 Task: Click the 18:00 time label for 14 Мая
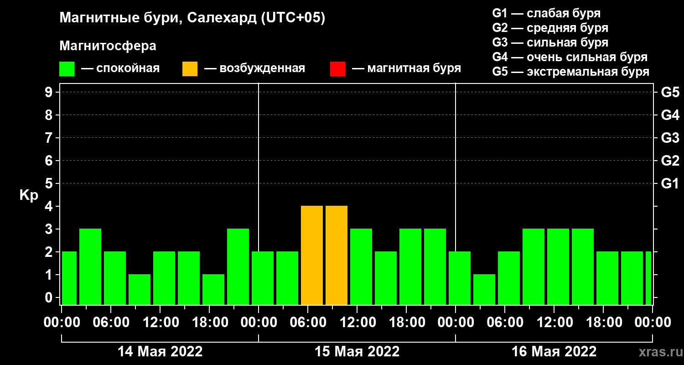pos(209,322)
